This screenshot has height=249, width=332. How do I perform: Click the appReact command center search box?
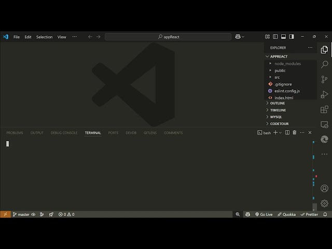click(168, 37)
